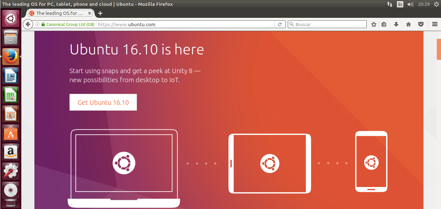Open Ubuntu Software Center from the dock
Screen dimensions: 441x209
coord(11,133)
